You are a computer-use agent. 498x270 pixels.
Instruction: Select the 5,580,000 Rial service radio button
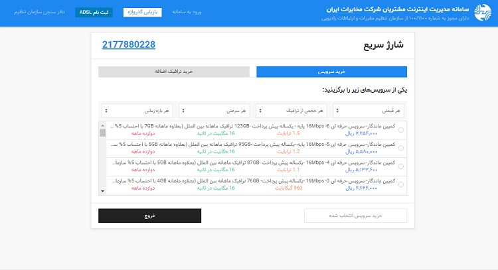point(401,148)
